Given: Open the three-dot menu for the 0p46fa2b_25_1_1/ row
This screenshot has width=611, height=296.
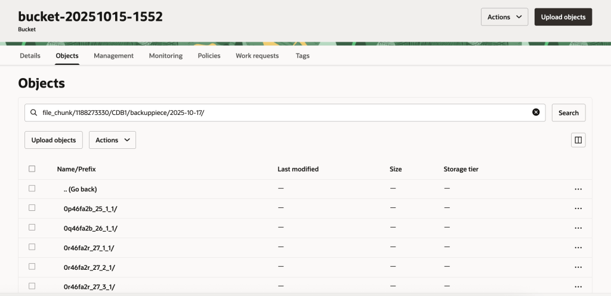Looking at the screenshot, I should tap(578, 208).
